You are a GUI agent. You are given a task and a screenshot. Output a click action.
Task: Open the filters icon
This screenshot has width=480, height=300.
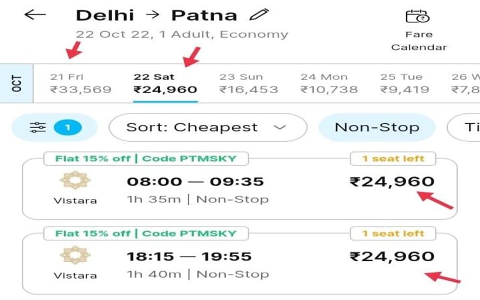[38, 128]
